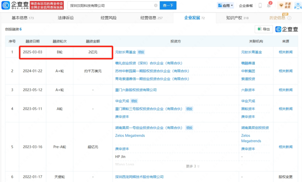Switch to 法律诉讼 tab
The width and height of the screenshot is (302, 182).
click(x=66, y=18)
